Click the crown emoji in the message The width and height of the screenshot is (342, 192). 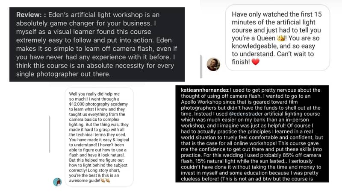(x=281, y=38)
